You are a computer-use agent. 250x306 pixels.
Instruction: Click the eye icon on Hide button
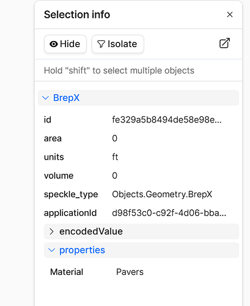[54, 44]
